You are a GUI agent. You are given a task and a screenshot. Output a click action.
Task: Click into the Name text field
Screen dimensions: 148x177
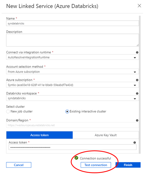pyautogui.click(x=72, y=23)
